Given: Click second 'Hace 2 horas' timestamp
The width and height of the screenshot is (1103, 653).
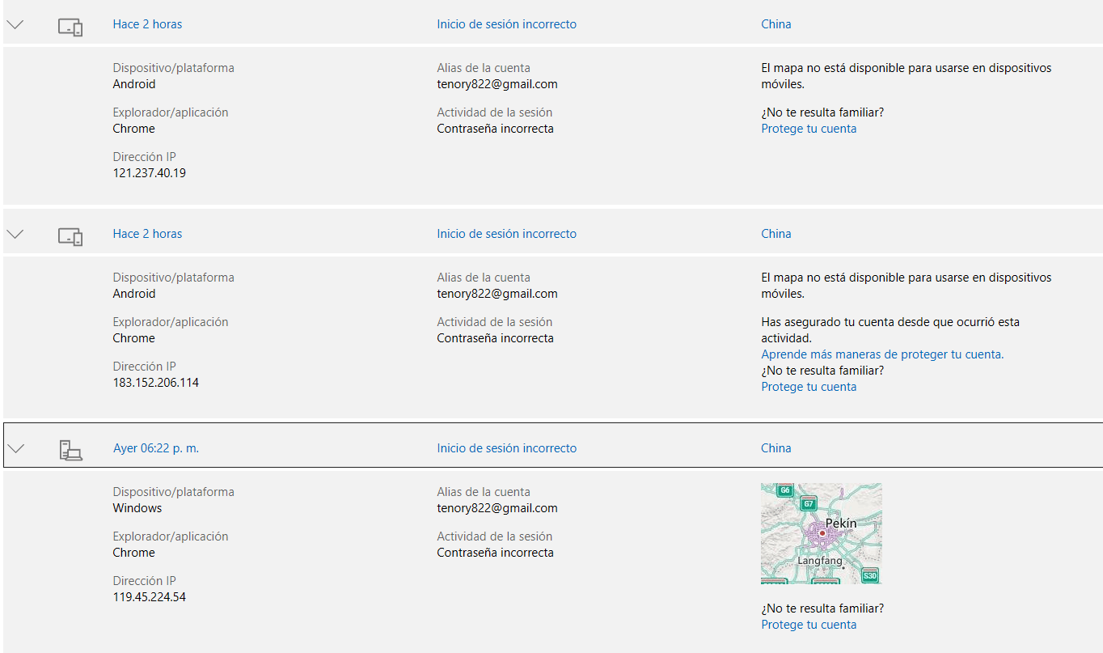Looking at the screenshot, I should tap(147, 234).
